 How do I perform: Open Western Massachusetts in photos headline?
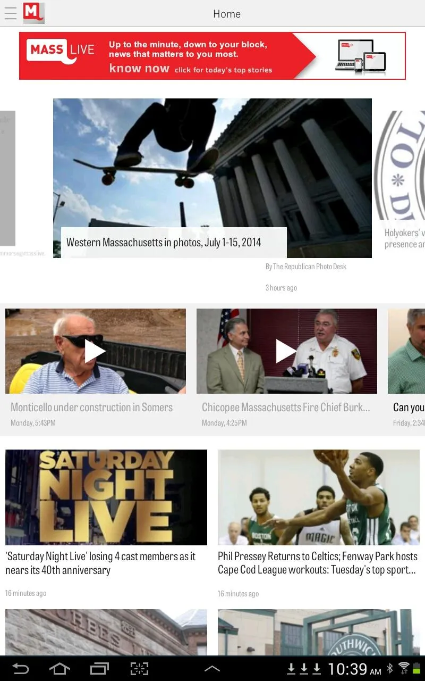point(164,243)
